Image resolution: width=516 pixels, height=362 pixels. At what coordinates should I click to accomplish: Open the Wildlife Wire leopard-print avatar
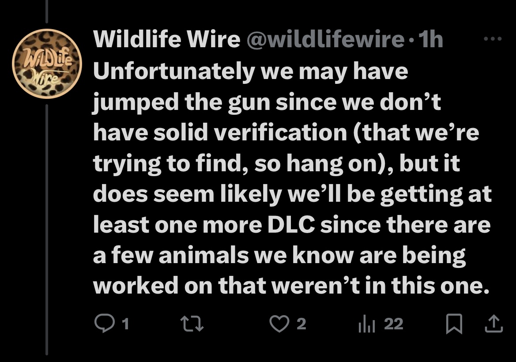[46, 64]
